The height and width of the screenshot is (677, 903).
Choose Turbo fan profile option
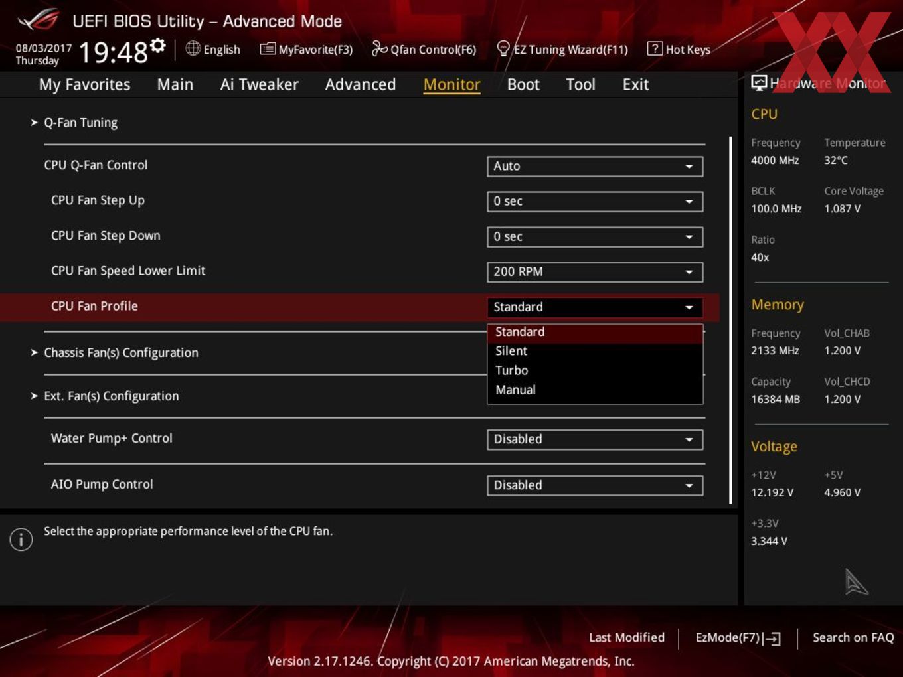(595, 370)
